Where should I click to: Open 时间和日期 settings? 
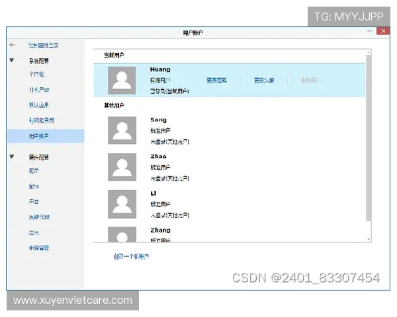[41, 120]
